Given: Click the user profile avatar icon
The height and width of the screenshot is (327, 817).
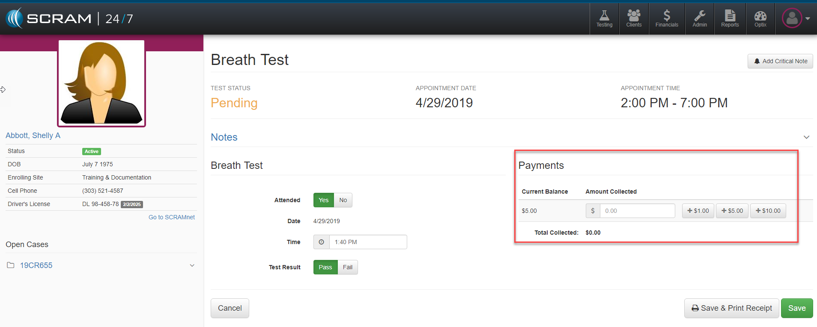Looking at the screenshot, I should pyautogui.click(x=792, y=18).
